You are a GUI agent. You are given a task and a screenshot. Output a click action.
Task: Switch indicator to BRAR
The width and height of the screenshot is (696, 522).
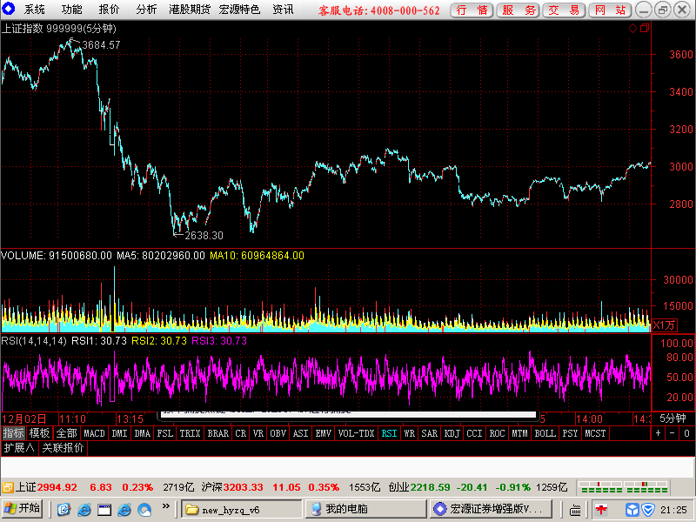tap(218, 433)
